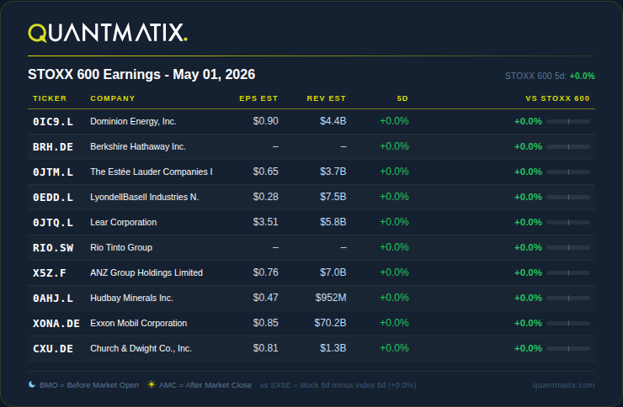Click the vs SX5E legend note
The image size is (623, 407).
pyautogui.click(x=338, y=385)
